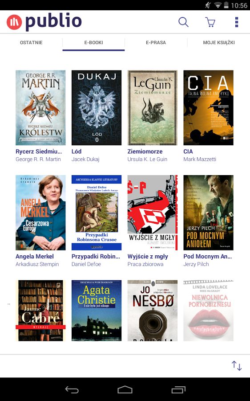Open the recent apps button
250x401 pixels.
coord(178,389)
